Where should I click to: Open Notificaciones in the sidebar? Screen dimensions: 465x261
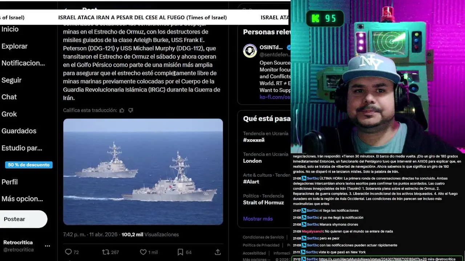[23, 63]
